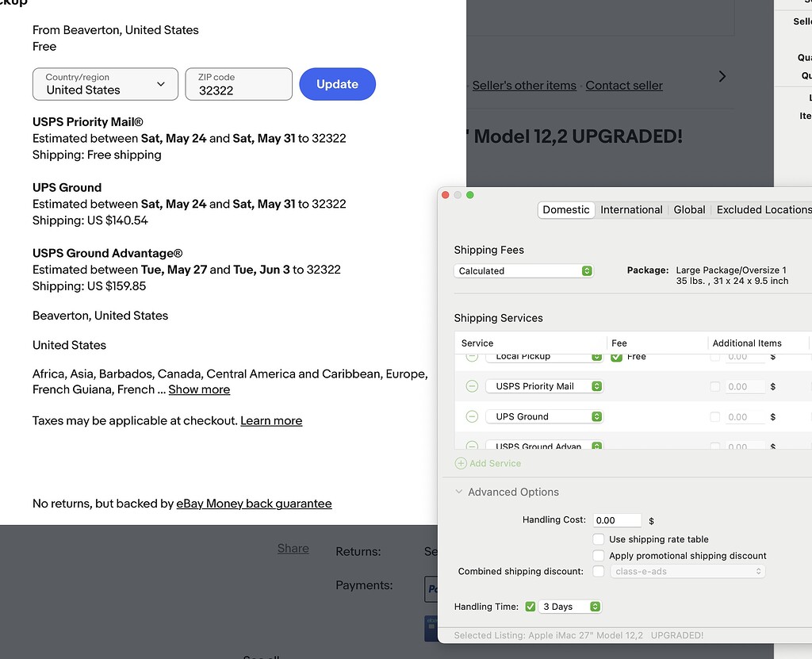The width and height of the screenshot is (812, 659).
Task: Open the UPS Ground service dropdown
Action: coord(544,416)
